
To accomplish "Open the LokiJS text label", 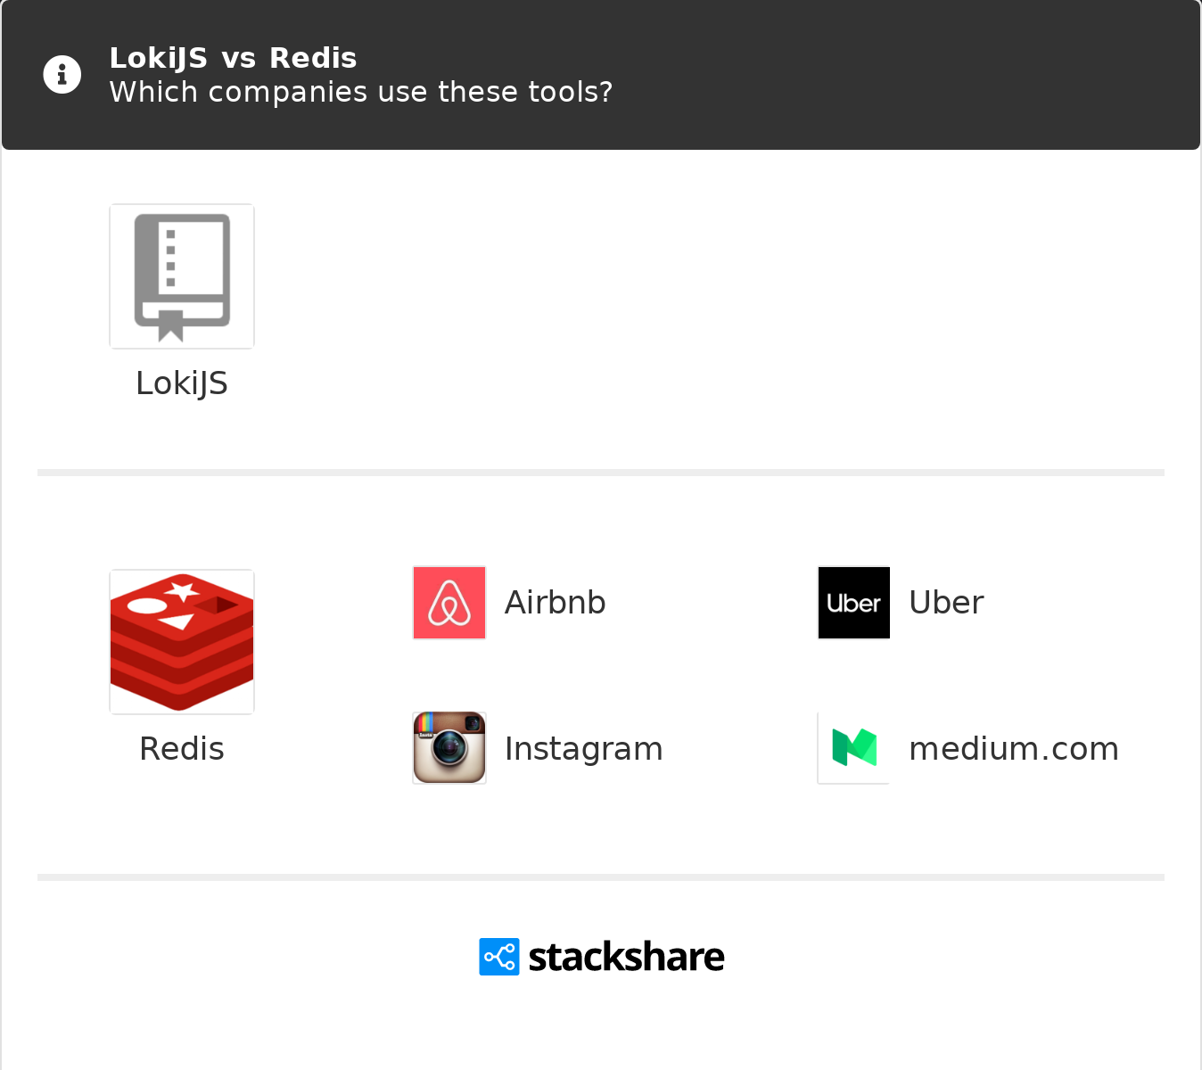I will pyautogui.click(x=182, y=383).
